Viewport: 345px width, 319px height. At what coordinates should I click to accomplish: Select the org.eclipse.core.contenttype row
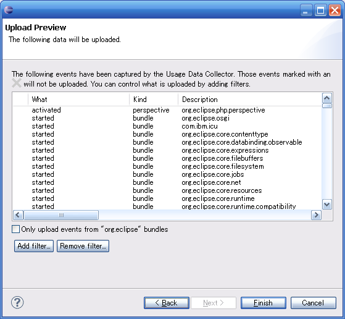(x=167, y=134)
